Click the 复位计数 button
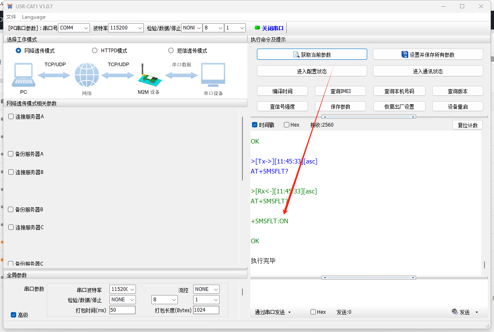The width and height of the screenshot is (494, 332). [x=467, y=125]
